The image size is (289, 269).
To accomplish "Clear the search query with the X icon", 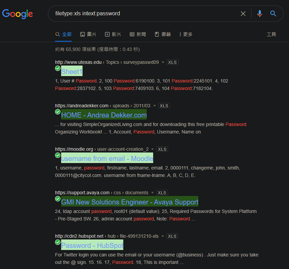I will [243, 14].
